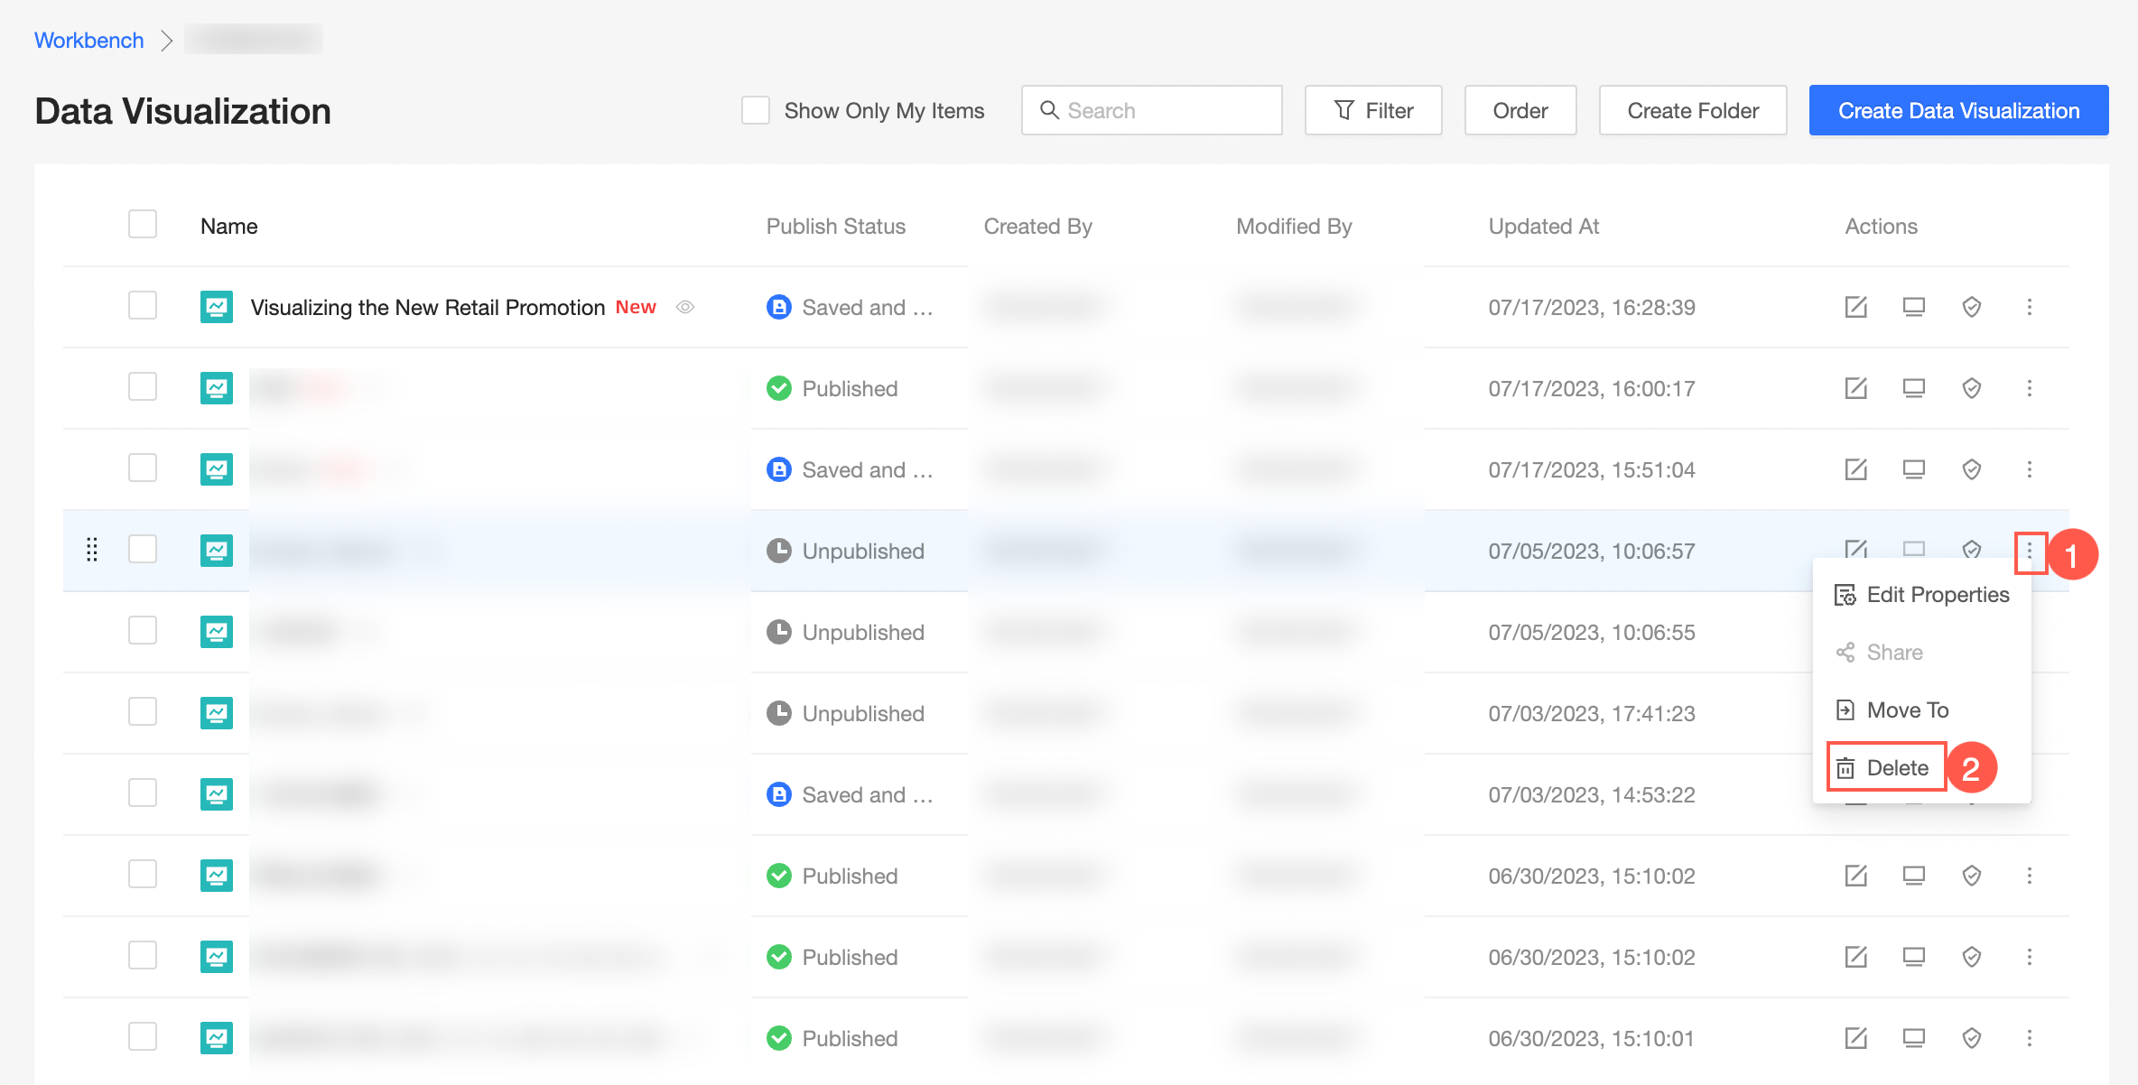Screen dimensions: 2138x1085
Task: Click edit icon for Visualizing the New Retail Promotion
Action: pyautogui.click(x=1855, y=307)
